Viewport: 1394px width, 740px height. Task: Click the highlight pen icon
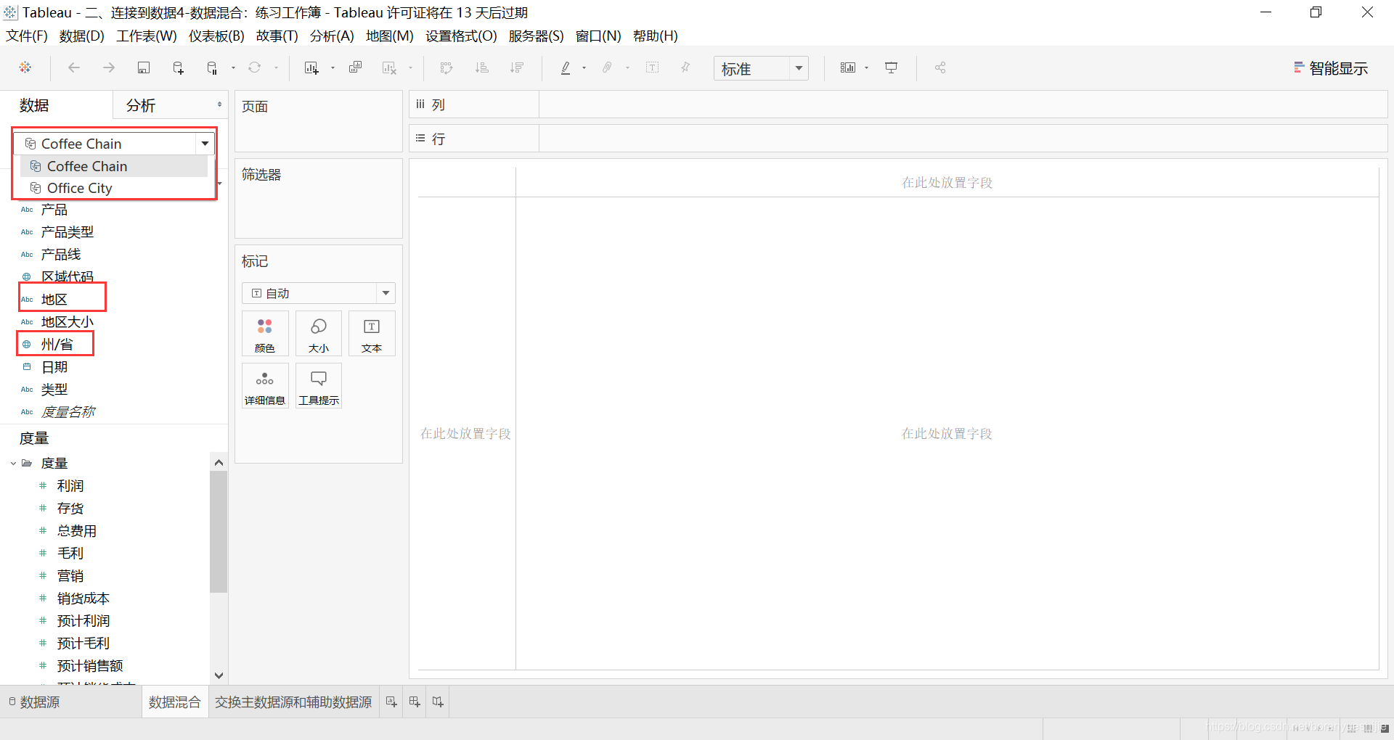click(566, 67)
